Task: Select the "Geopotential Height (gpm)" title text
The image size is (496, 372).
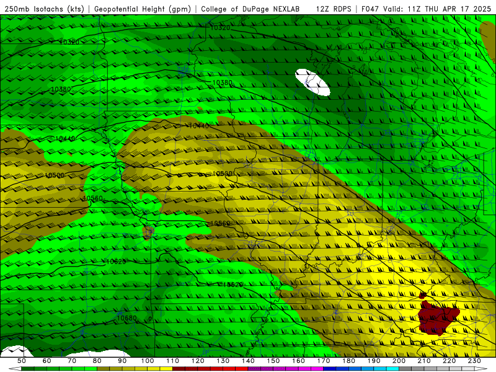Action: coord(143,9)
